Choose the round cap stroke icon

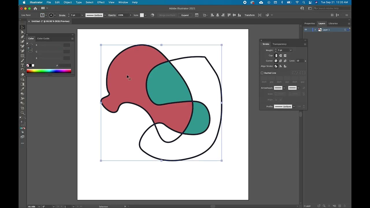[280, 55]
